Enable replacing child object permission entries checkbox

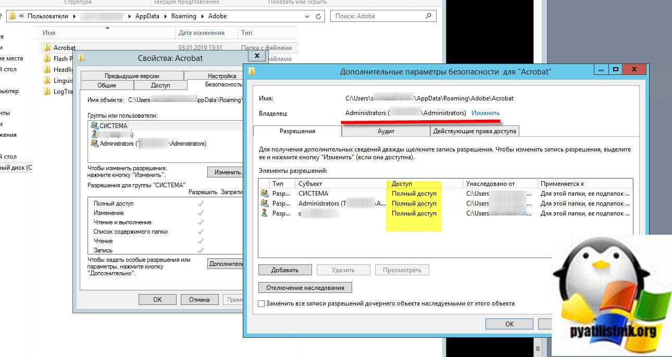click(x=262, y=303)
